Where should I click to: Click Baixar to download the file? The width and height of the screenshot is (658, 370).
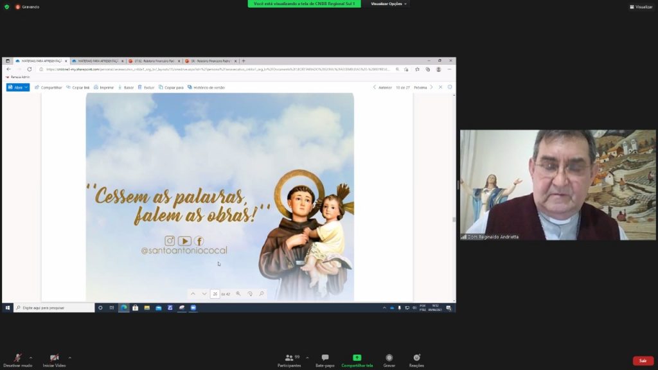pyautogui.click(x=126, y=87)
